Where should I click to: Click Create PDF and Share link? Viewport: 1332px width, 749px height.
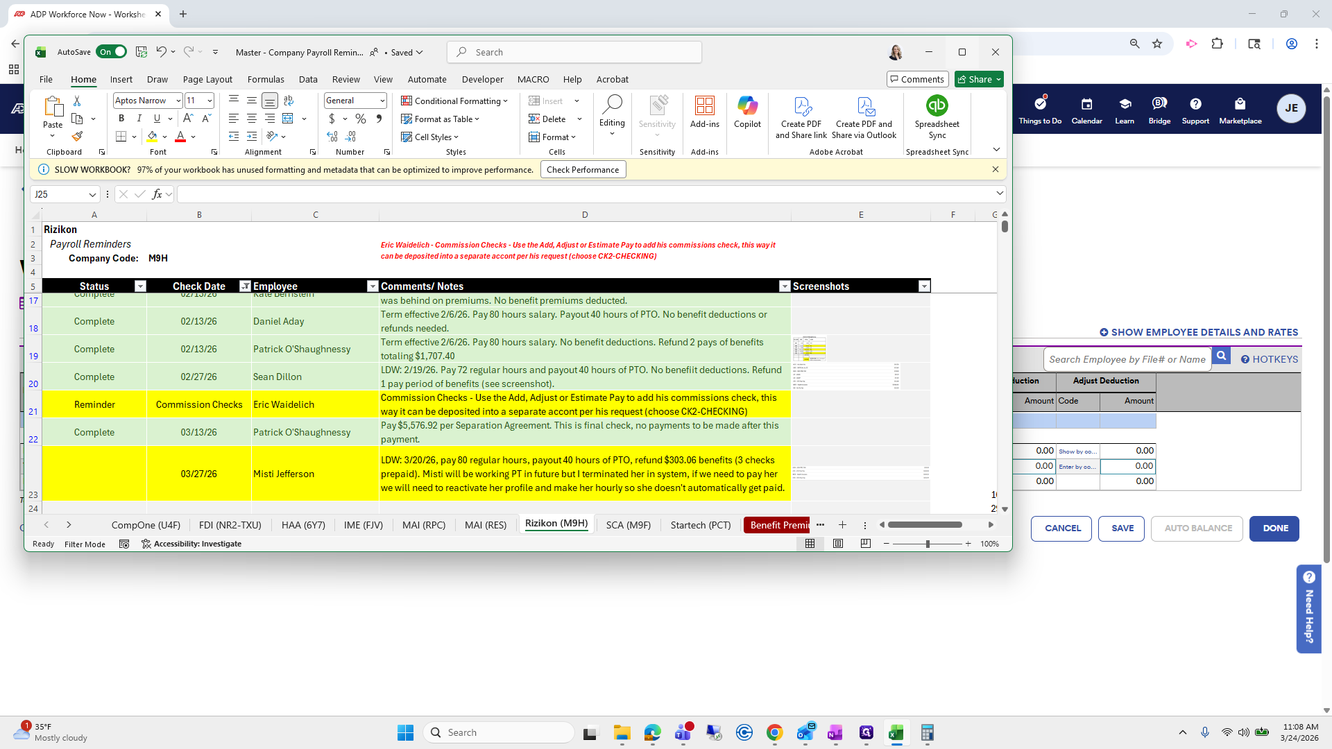coord(801,117)
